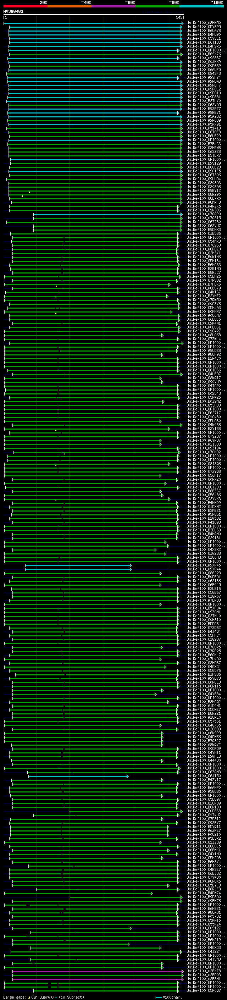The height and width of the screenshot is (1000, 227).
Task: Select hit label UniRef100_O44480
Action: [204, 761]
